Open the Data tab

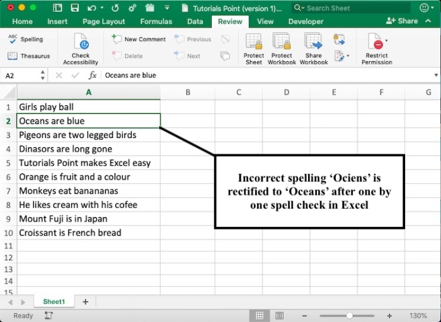coord(195,21)
